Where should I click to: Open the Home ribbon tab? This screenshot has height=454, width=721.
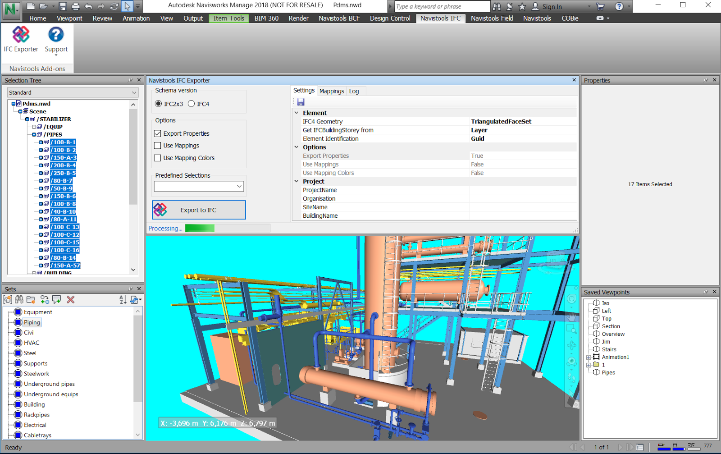point(38,18)
